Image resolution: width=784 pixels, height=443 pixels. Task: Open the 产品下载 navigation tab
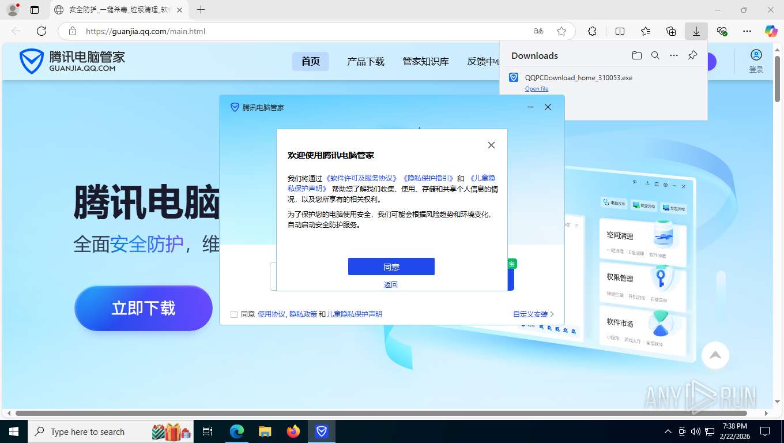(365, 61)
